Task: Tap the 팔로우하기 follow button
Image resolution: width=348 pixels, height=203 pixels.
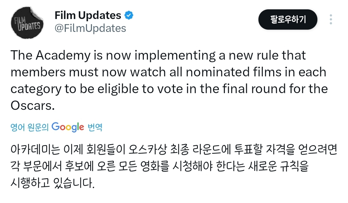Action: [x=288, y=20]
